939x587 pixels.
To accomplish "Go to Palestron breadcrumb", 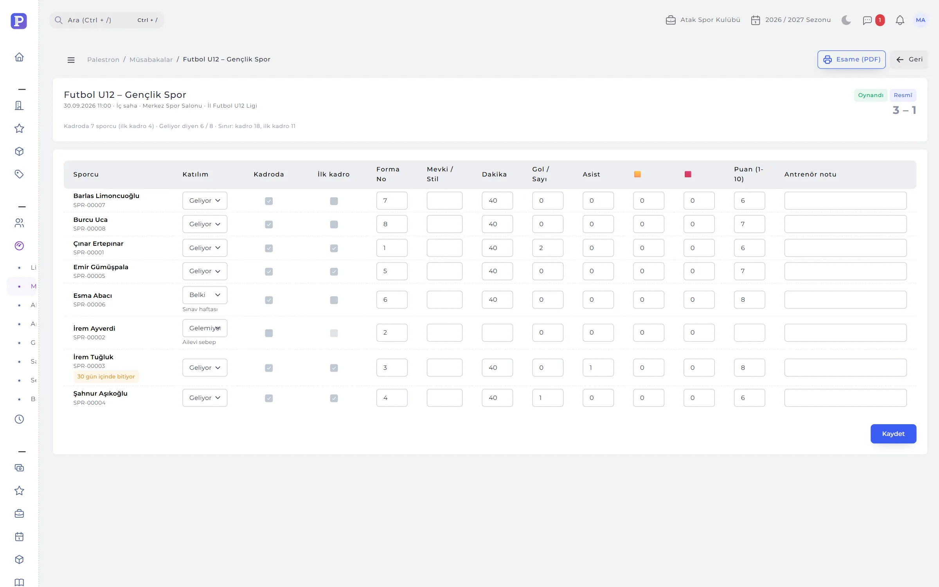I will [103, 59].
